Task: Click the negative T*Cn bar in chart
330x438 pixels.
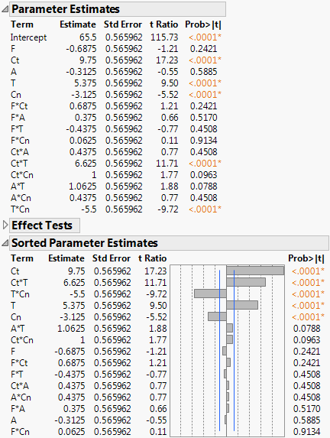Action: (x=210, y=294)
